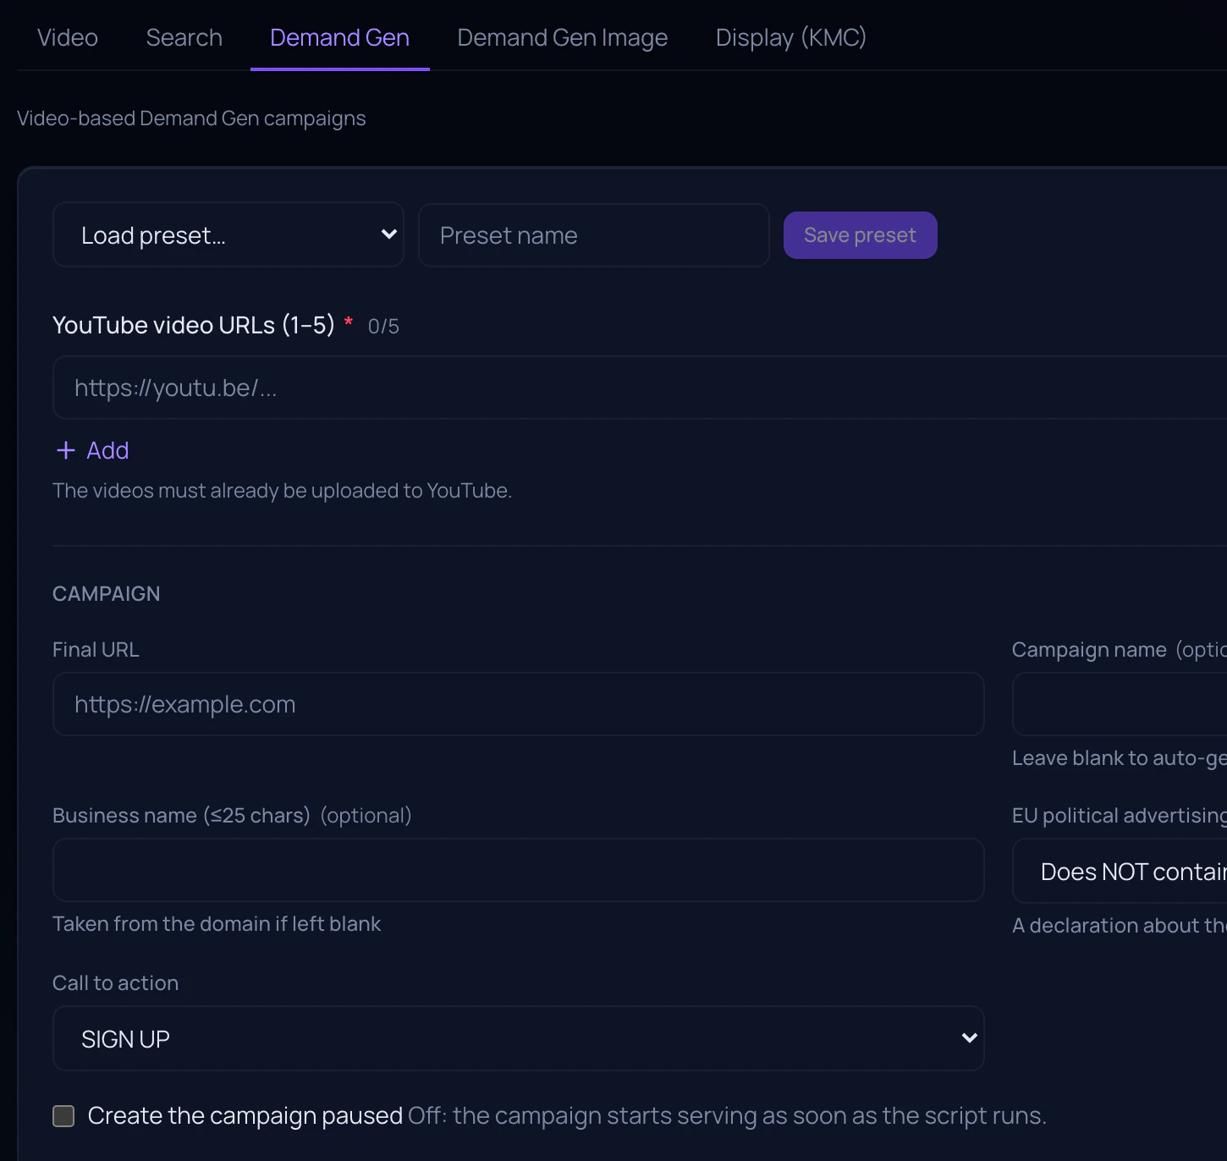1227x1161 pixels.
Task: Expand the SIGN UP call to action dropdown
Action: point(519,1038)
